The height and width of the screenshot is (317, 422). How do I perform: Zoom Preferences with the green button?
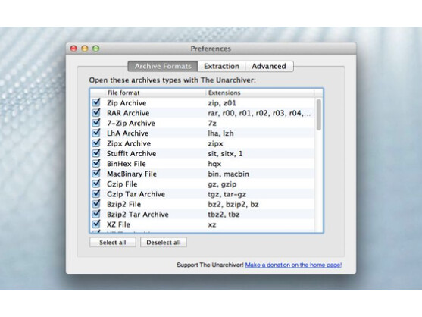(96, 49)
